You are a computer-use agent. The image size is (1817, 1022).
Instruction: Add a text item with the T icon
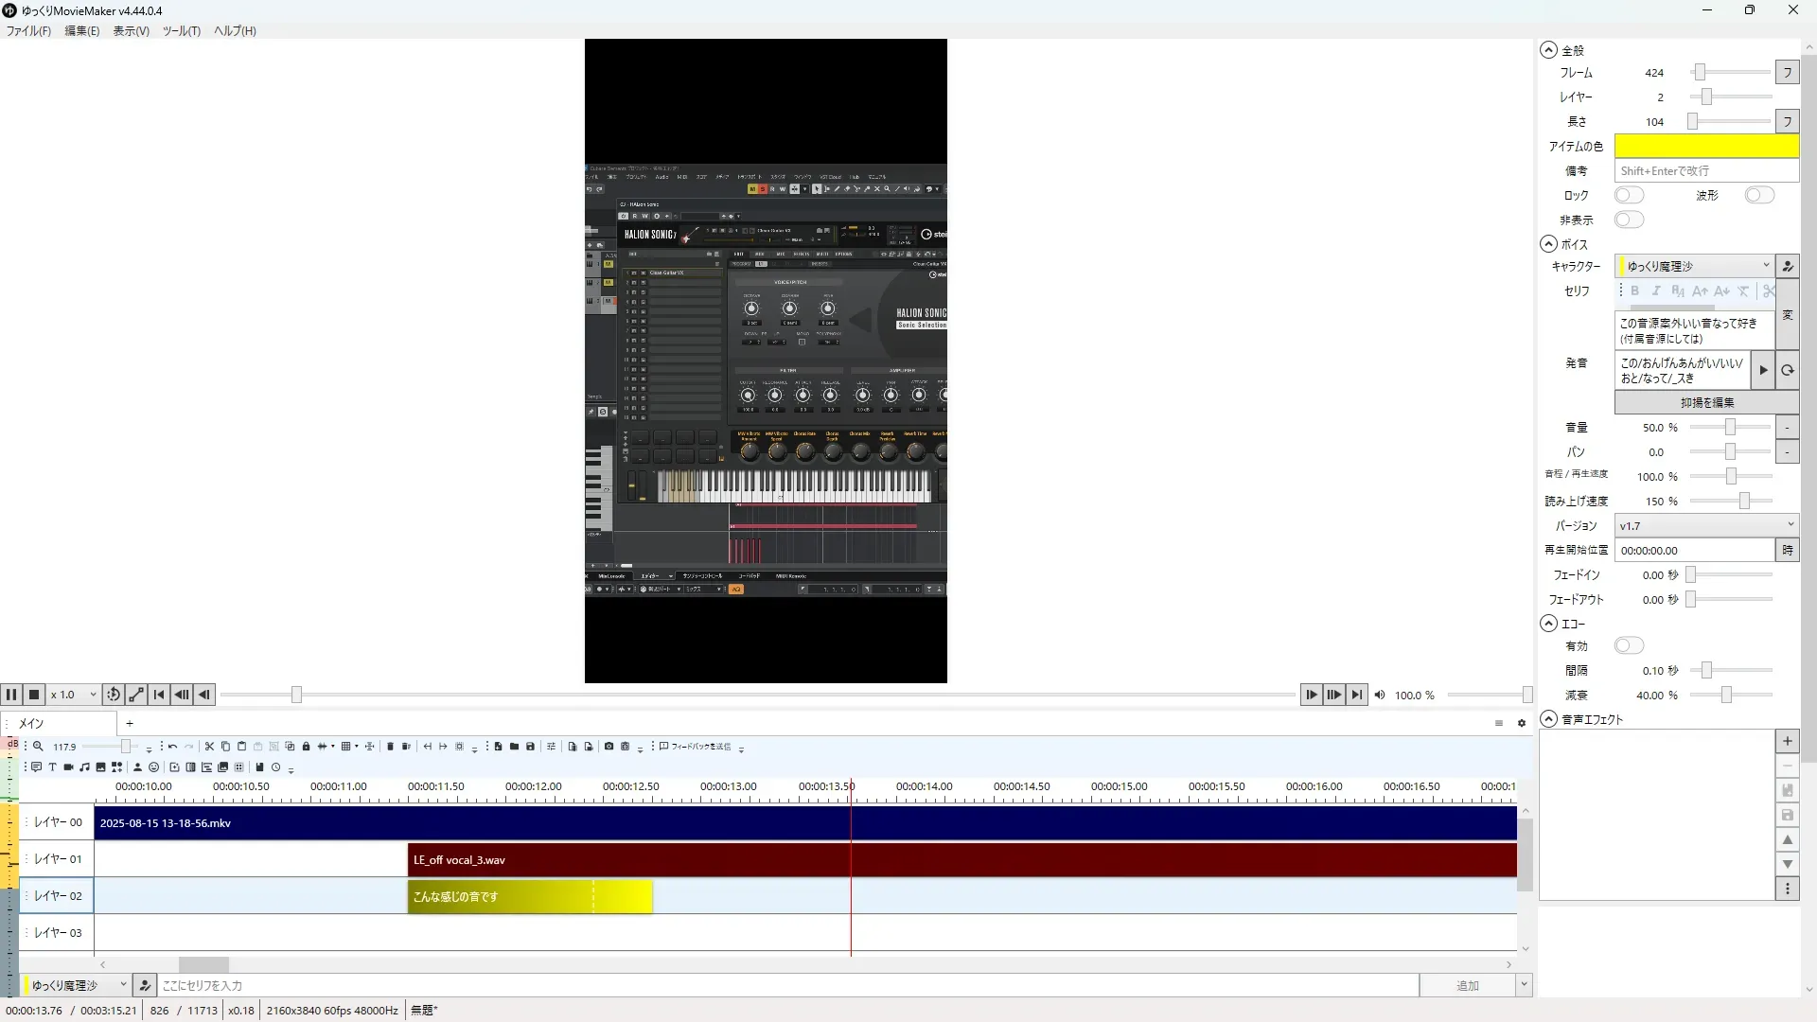pyautogui.click(x=52, y=767)
